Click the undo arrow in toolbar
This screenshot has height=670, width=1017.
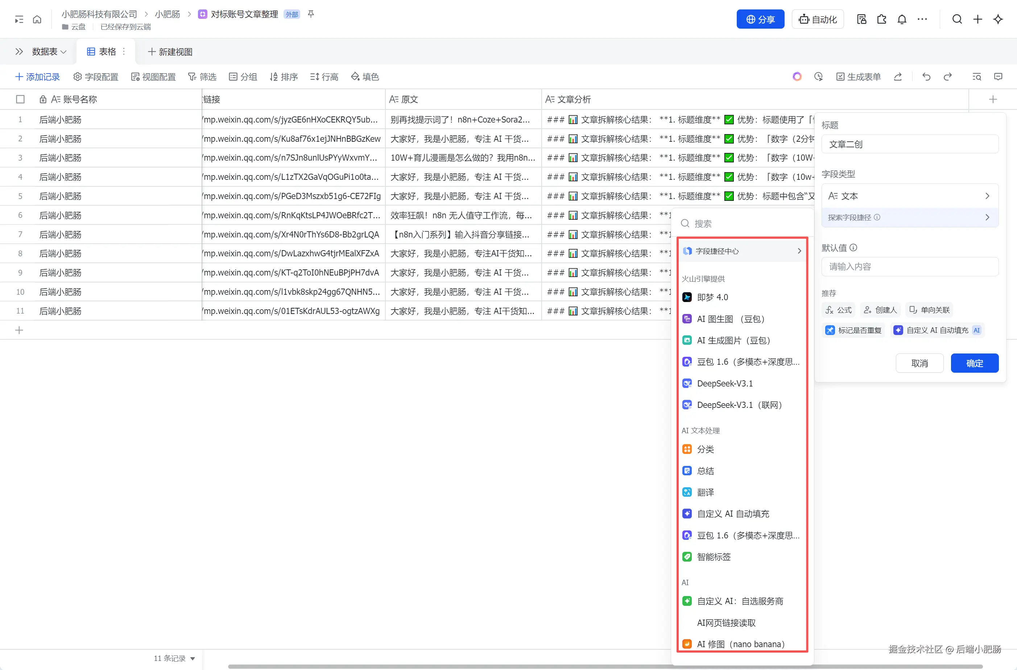(926, 76)
